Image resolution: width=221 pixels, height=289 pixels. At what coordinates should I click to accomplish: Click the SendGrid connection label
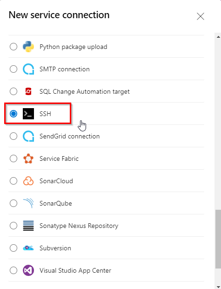70,136
